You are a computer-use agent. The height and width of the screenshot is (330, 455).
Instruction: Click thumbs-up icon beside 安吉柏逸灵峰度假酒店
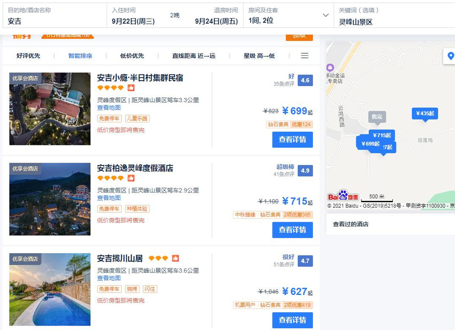(131, 178)
